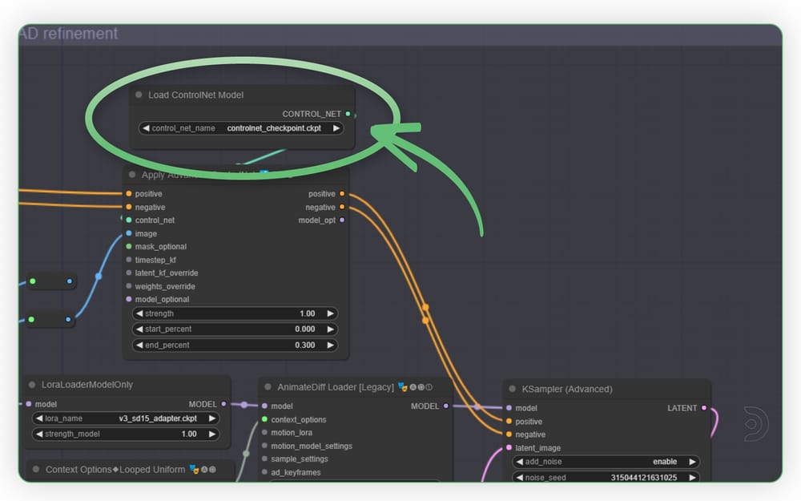Screen dimensions: 801x501
Task: Click the right arrow to change strength value
Action: point(332,313)
